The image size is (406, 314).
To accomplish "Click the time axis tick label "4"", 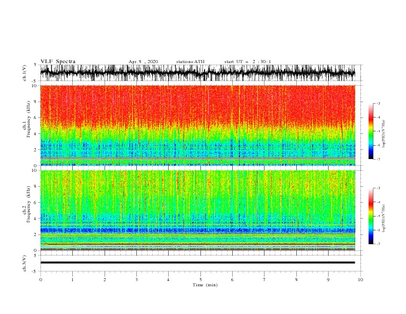I will 168,280.
